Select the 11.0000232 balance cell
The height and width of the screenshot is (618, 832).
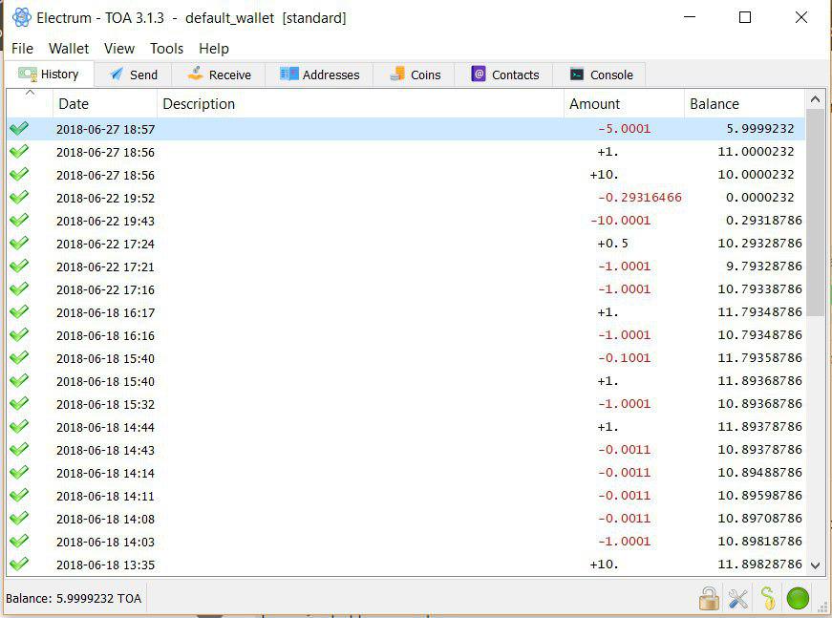756,152
